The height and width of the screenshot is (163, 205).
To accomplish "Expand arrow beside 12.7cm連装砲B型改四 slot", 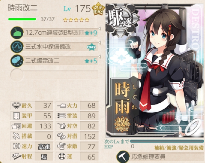I will (x=100, y=29).
